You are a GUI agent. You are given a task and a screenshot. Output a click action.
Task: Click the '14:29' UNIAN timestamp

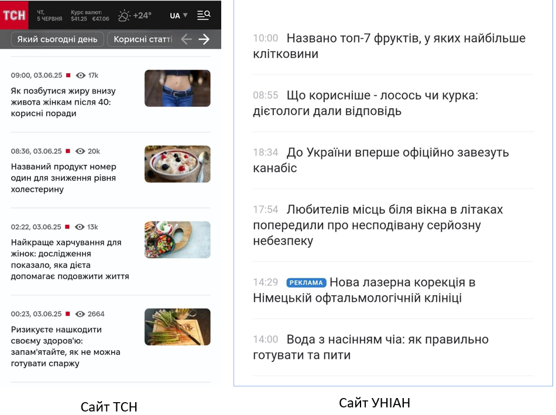(x=266, y=282)
